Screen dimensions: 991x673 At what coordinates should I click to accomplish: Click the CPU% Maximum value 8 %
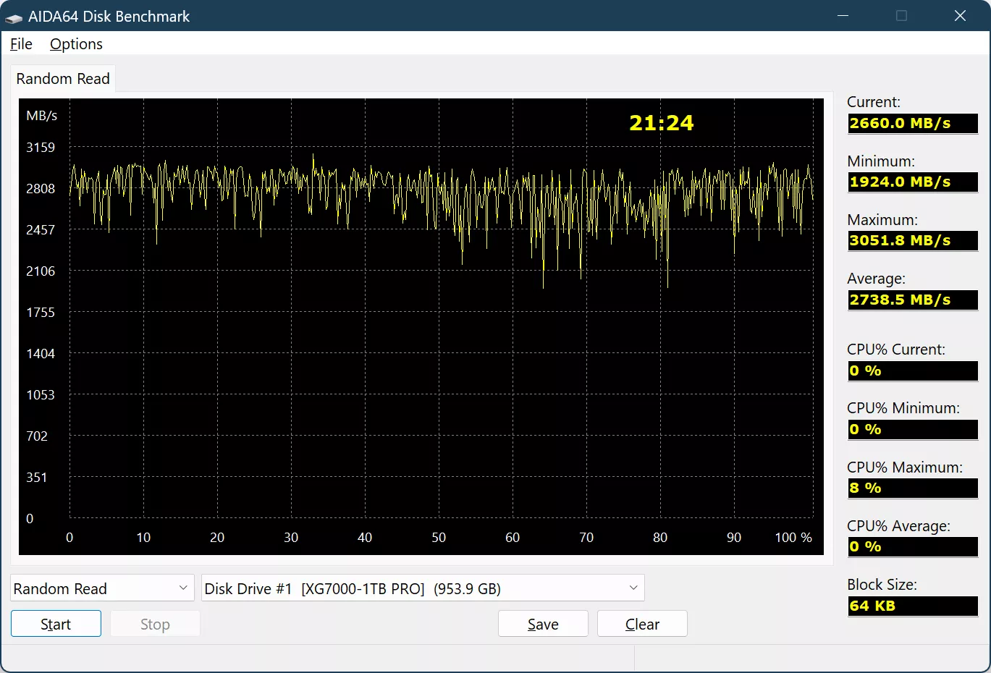(x=912, y=488)
